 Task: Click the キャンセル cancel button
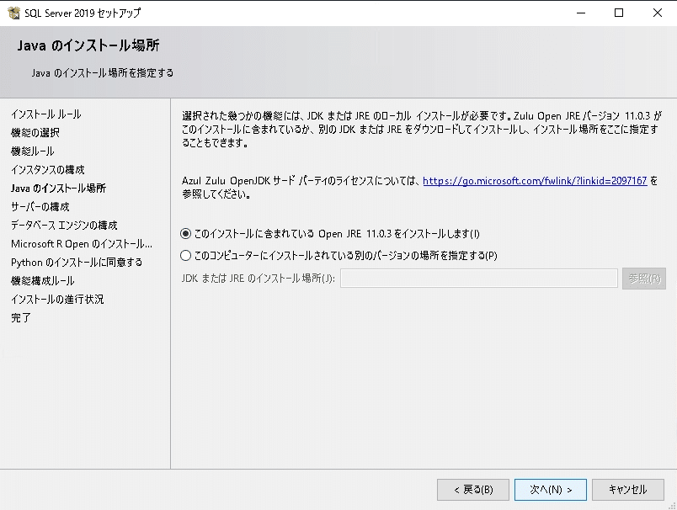pos(628,490)
